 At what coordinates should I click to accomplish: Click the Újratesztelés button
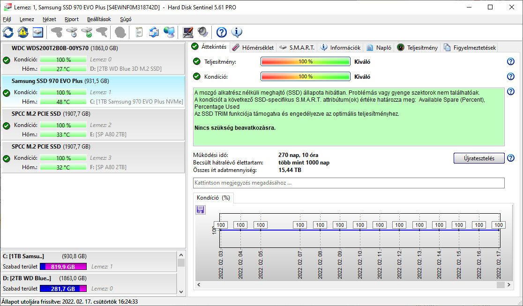click(479, 158)
